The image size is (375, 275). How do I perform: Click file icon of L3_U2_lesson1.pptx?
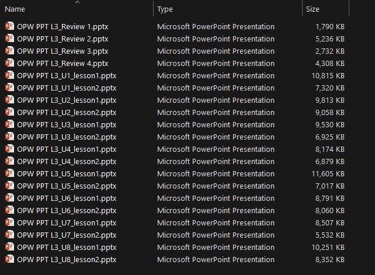[x=9, y=99]
